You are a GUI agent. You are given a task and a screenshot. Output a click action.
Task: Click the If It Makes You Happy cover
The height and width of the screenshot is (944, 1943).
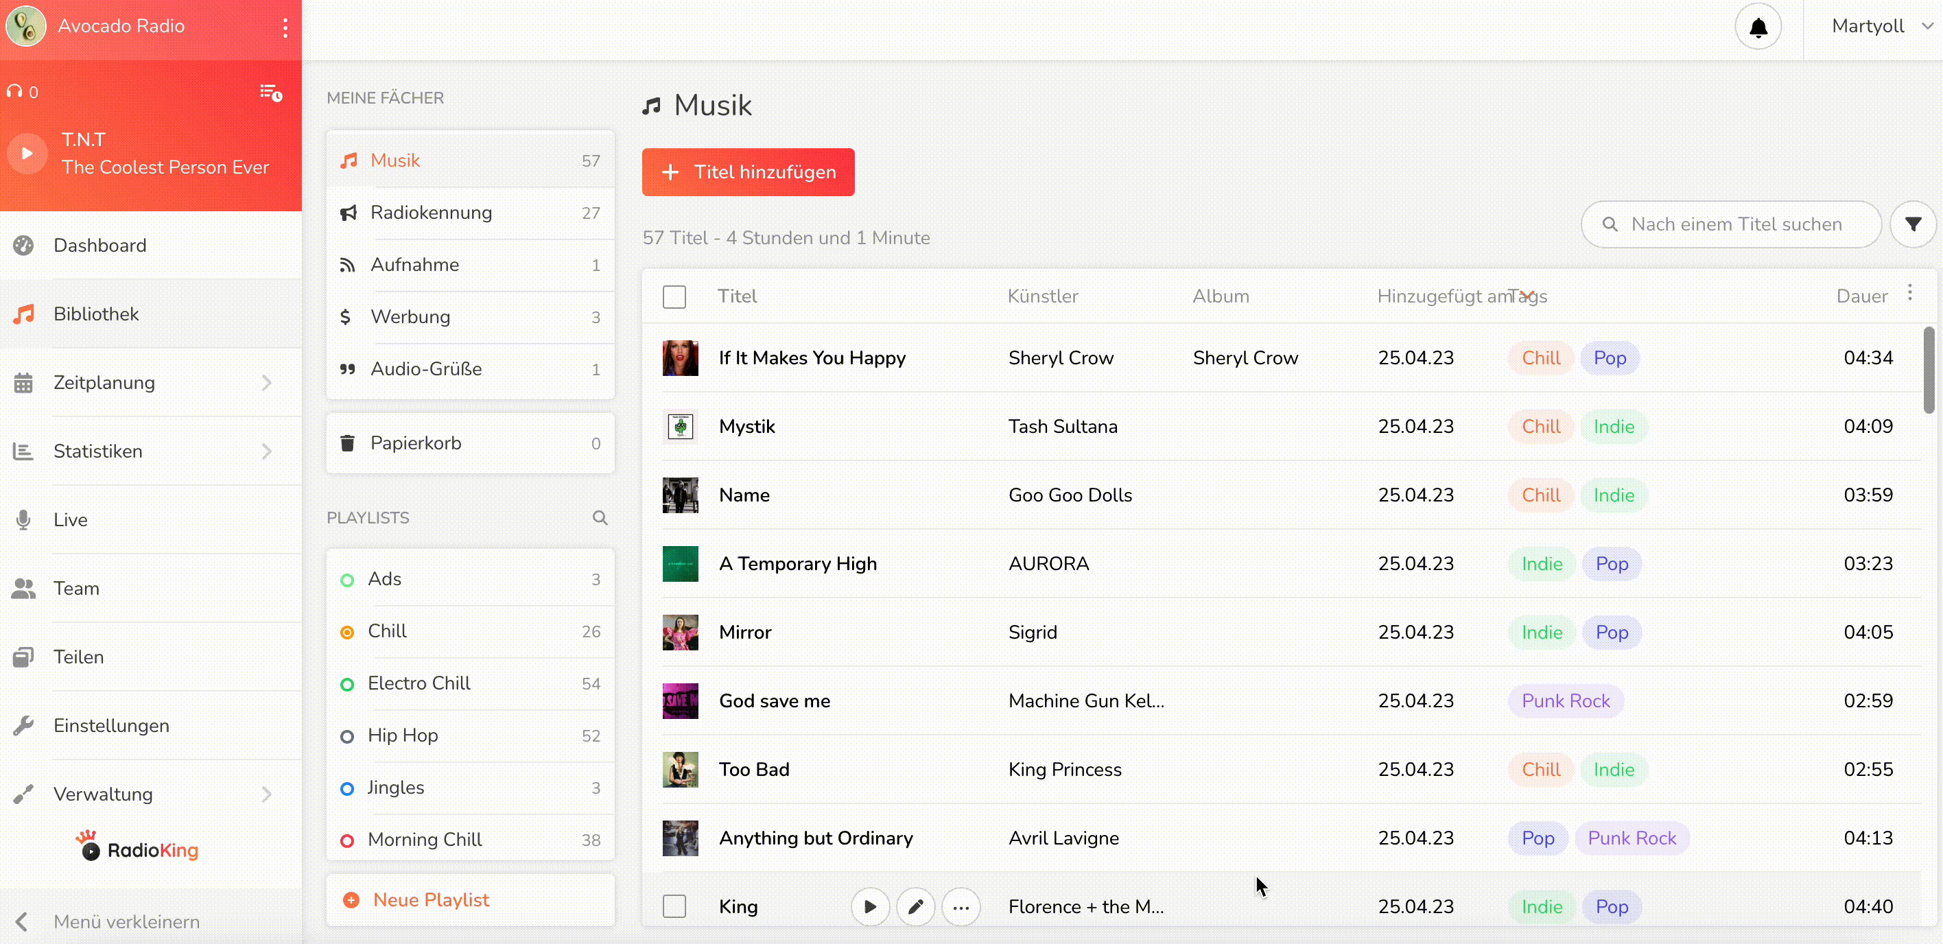pos(681,358)
